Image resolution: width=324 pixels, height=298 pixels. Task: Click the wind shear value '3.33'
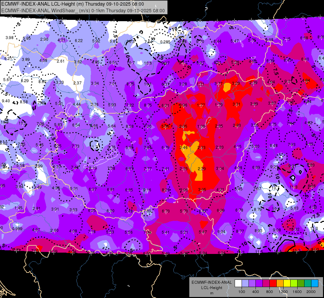point(60,82)
